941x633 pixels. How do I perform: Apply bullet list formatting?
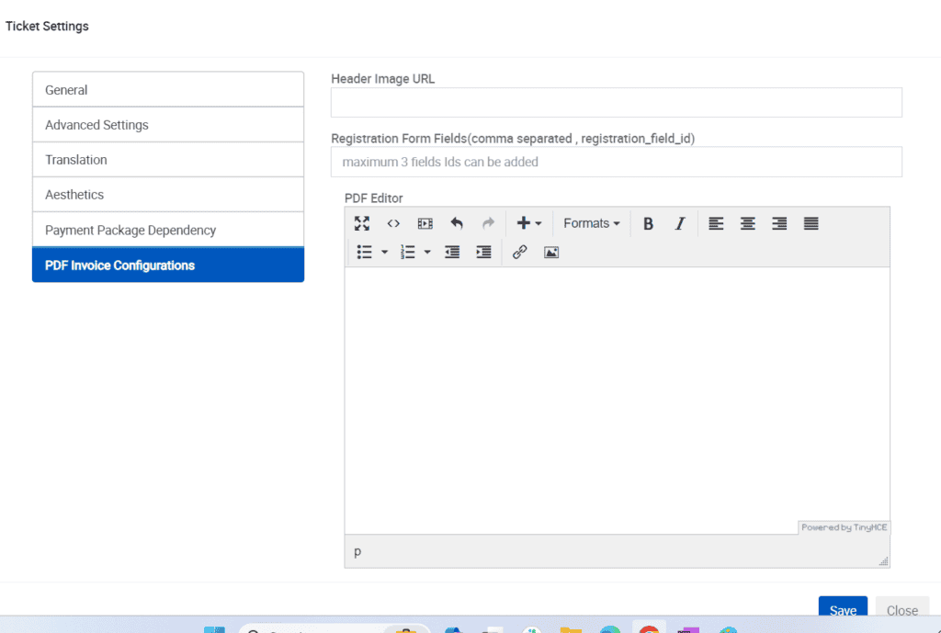[x=364, y=252]
